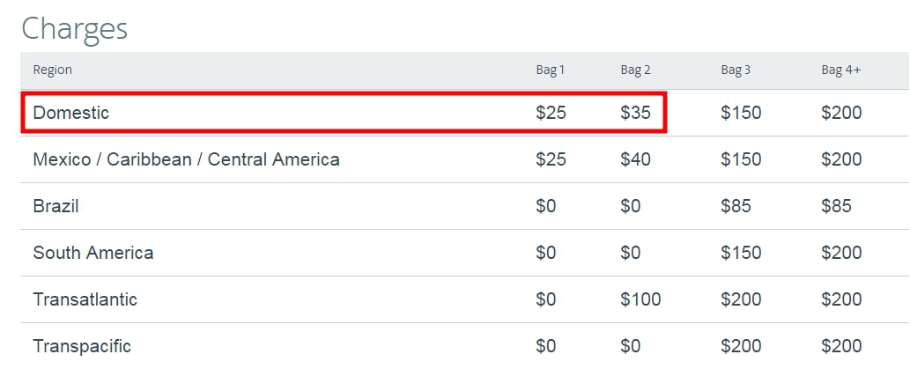Select the Domestic region row label
This screenshot has width=910, height=369.
[x=70, y=113]
